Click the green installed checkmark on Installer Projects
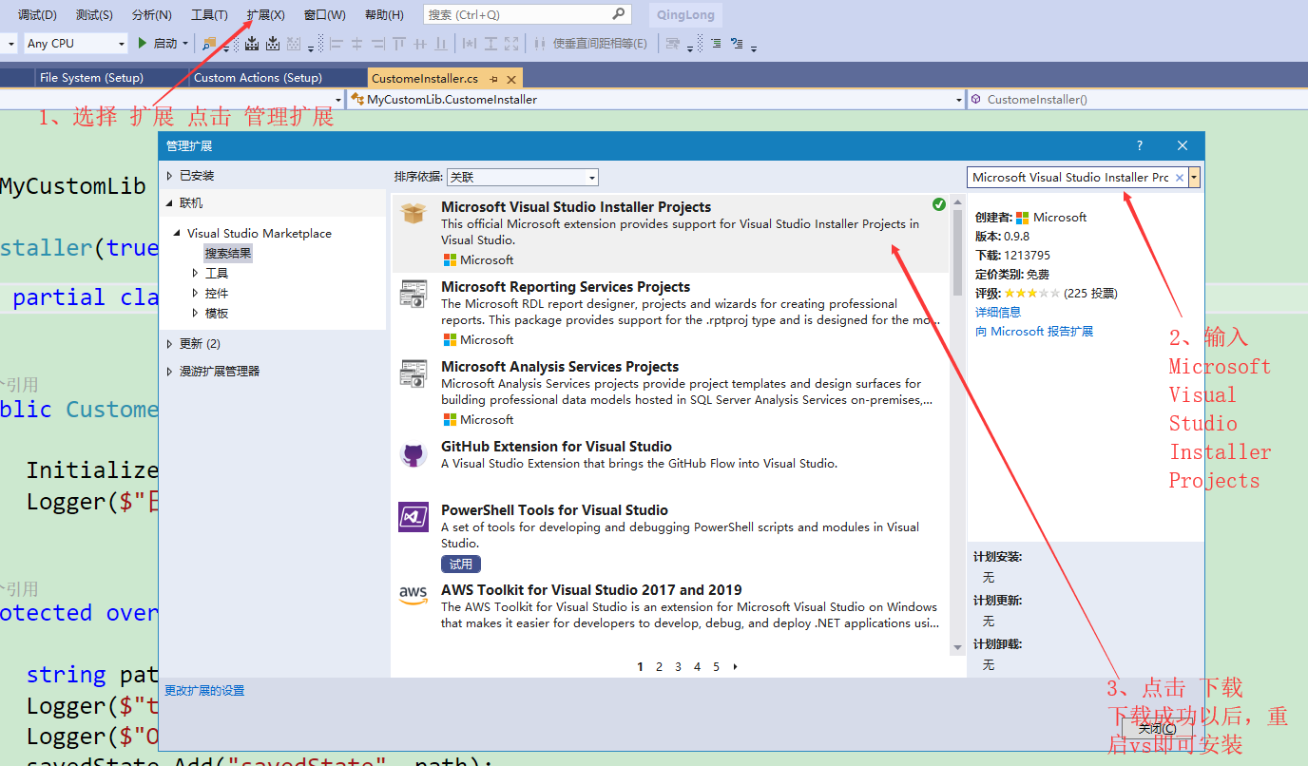Screen dimensions: 1308x766 click(x=939, y=203)
